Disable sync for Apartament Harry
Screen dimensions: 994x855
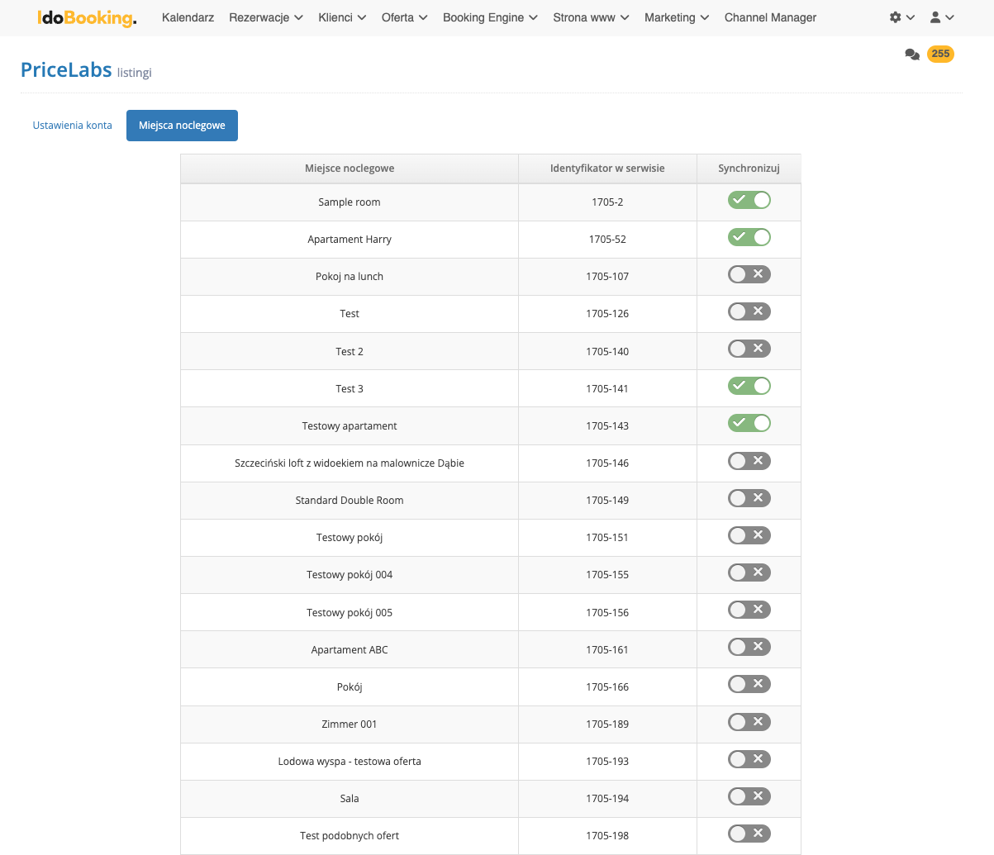click(x=749, y=237)
